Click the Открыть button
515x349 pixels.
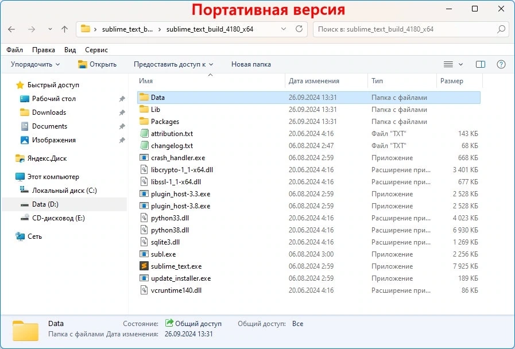point(97,64)
